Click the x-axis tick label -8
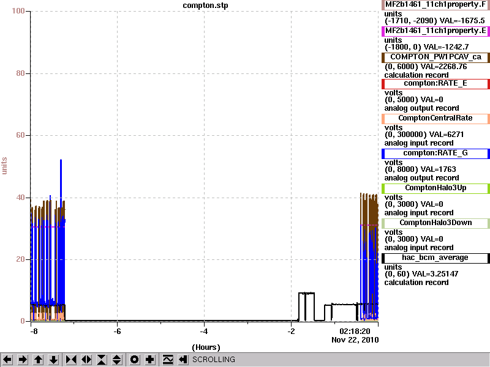 pyautogui.click(x=34, y=331)
